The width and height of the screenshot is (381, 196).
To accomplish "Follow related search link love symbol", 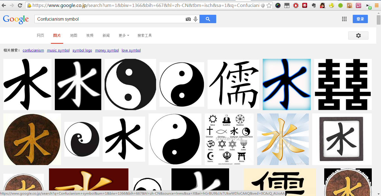I will [131, 50].
